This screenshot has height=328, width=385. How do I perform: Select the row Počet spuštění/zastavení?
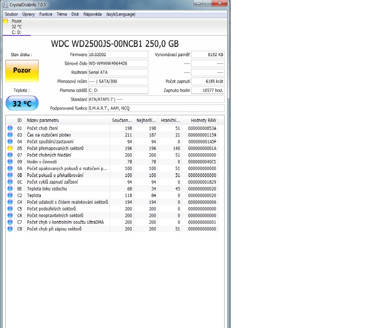(112, 142)
